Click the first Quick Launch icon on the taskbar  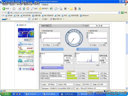click(14, 94)
